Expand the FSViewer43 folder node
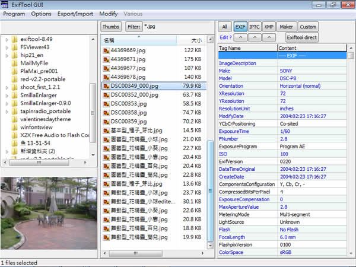Image resolution: width=356 pixels, height=267 pixels. point(7,47)
